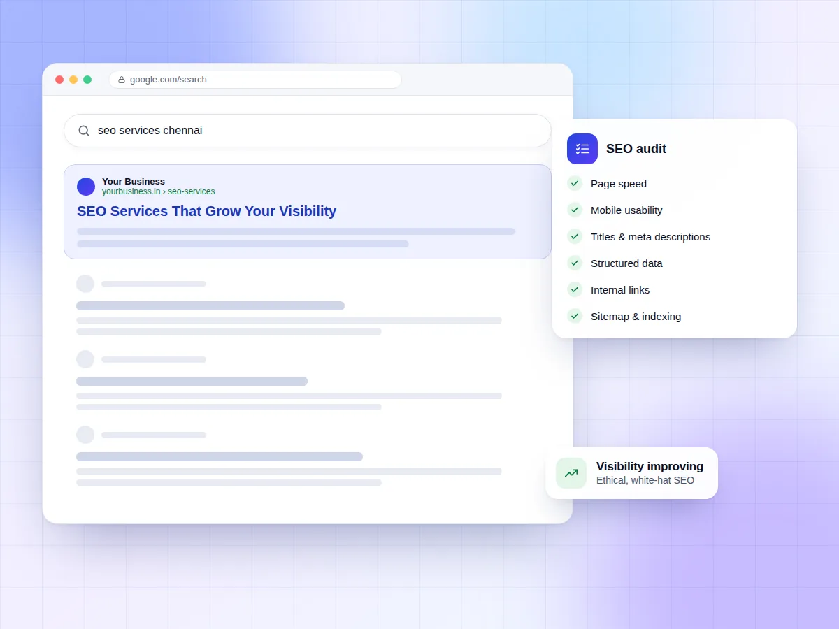This screenshot has height=629, width=839.
Task: Click the 'Structured data' label
Action: click(x=626, y=263)
